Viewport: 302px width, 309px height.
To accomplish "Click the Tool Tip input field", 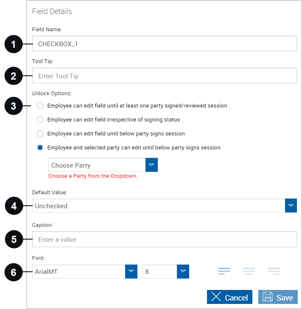I will coord(164,76).
